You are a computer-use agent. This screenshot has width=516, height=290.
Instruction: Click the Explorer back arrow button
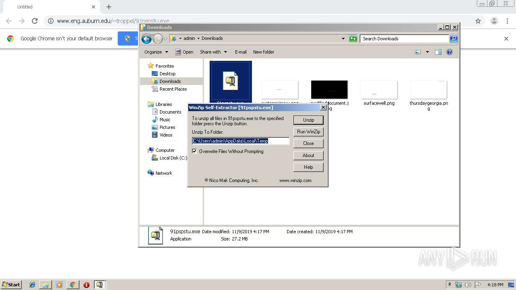pos(146,39)
